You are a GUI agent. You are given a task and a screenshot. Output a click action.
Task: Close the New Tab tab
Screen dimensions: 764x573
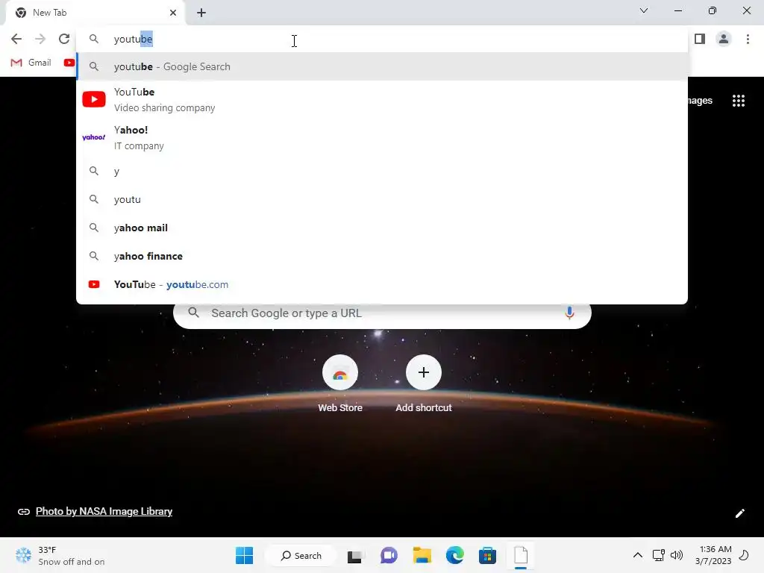[173, 13]
